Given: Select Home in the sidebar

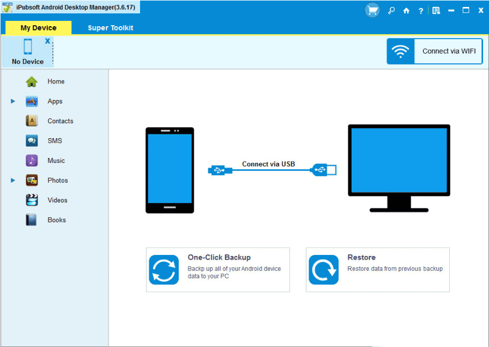Looking at the screenshot, I should tap(56, 81).
